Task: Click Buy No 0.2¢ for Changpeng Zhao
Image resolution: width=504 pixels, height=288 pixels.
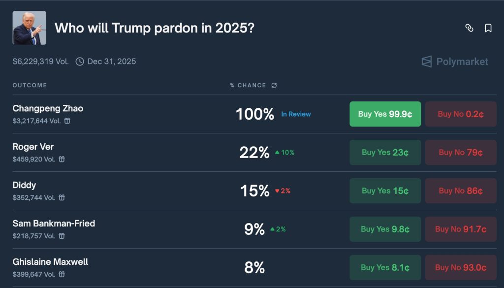Action: point(461,114)
